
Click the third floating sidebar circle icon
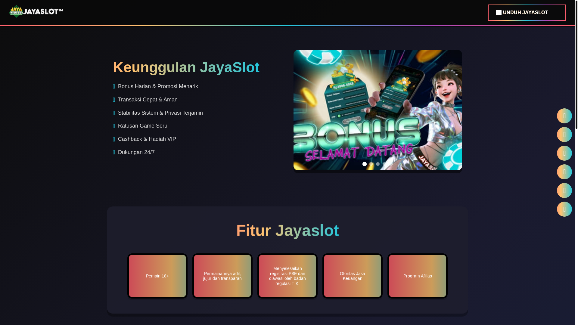pos(564,153)
